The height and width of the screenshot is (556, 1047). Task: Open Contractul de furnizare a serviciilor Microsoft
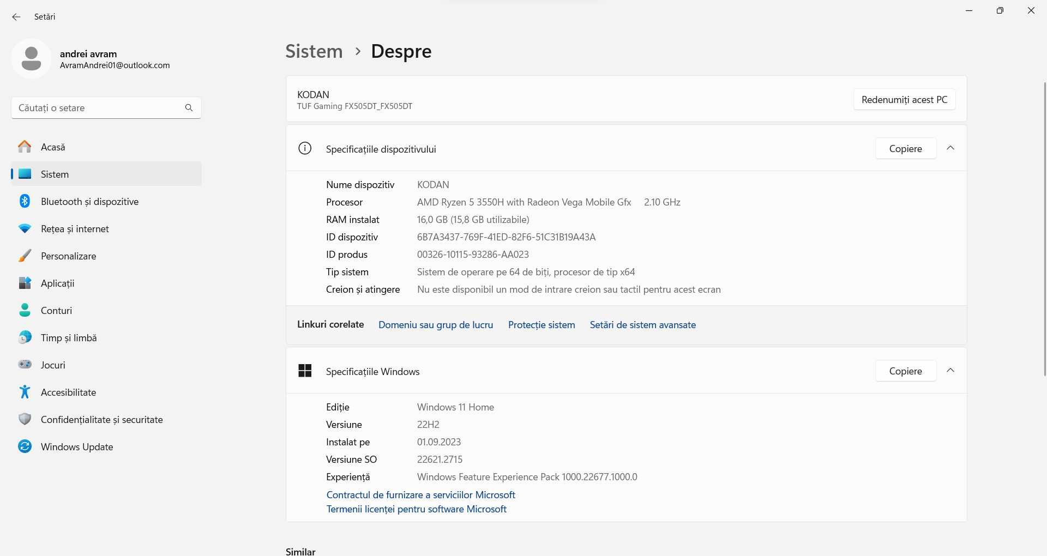420,495
